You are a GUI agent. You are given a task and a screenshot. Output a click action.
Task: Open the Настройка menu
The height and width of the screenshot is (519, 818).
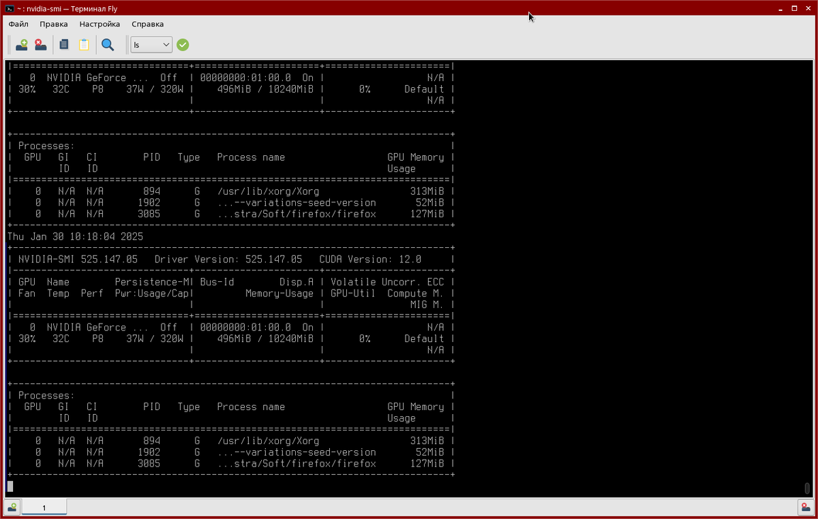[100, 23]
